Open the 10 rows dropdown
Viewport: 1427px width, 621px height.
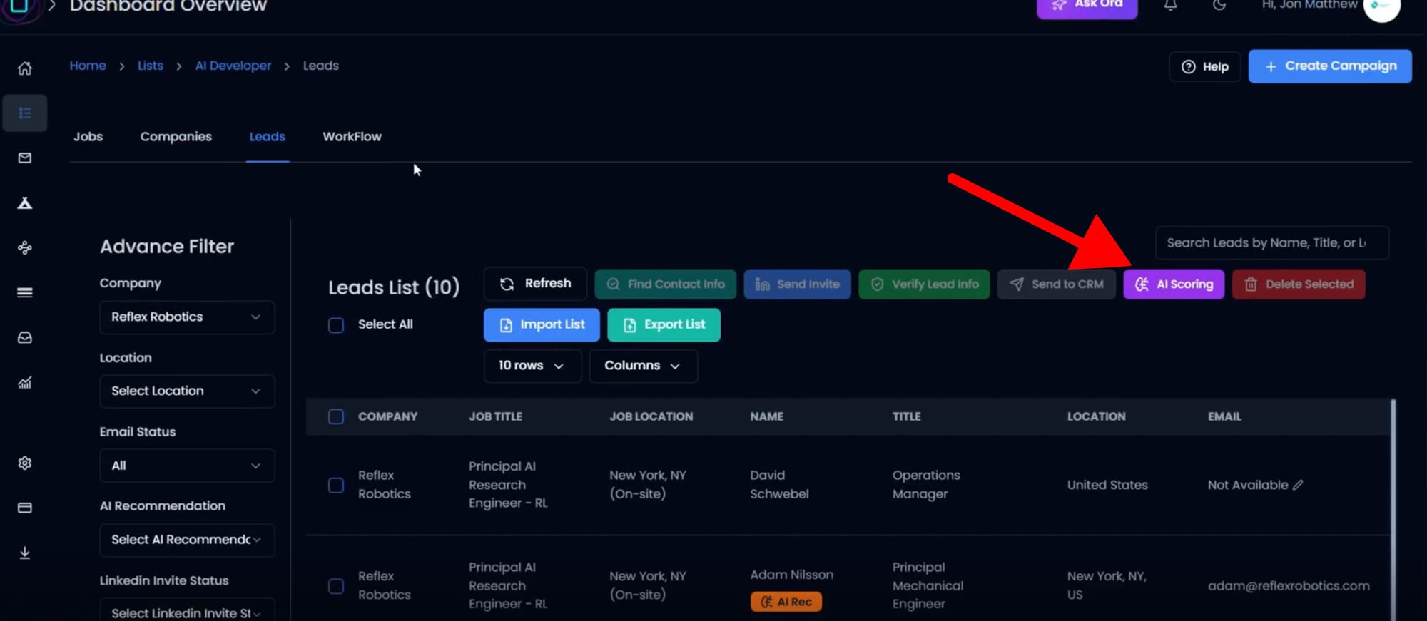[532, 366]
